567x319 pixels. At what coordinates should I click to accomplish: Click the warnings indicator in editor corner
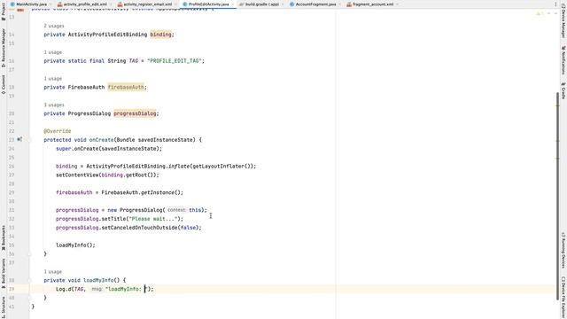540,13
